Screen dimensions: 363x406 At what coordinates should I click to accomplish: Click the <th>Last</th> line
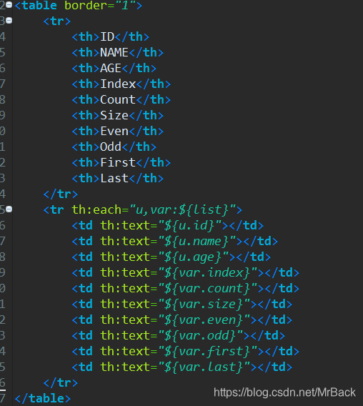coord(118,179)
